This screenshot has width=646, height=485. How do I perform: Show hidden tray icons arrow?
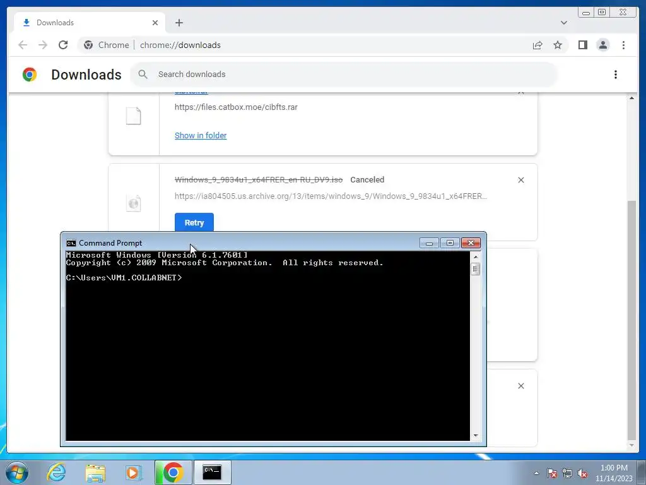click(x=536, y=473)
